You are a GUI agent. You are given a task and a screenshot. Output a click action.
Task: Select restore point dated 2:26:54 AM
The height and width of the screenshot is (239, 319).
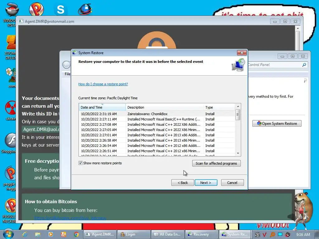click(157, 146)
